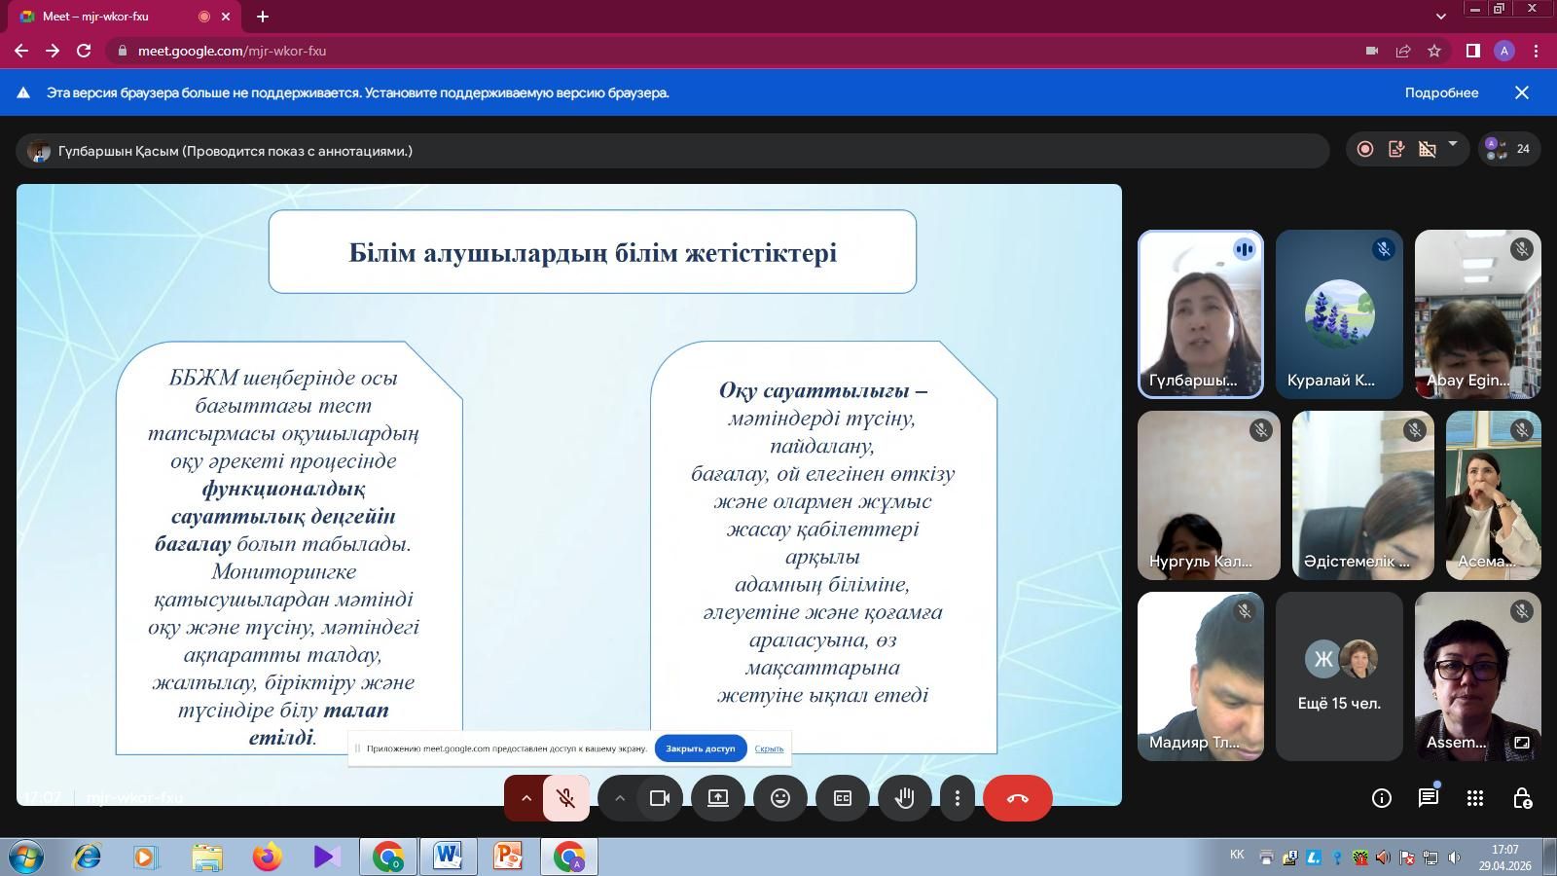Raise hand in the meeting
The image size is (1557, 876).
click(x=904, y=798)
